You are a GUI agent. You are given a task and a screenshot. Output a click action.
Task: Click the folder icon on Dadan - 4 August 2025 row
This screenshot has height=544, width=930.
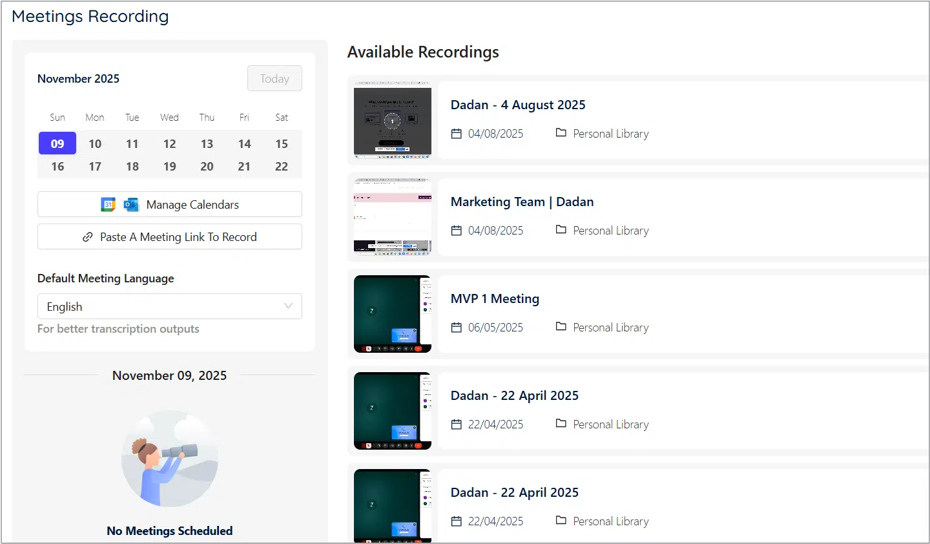[561, 133]
